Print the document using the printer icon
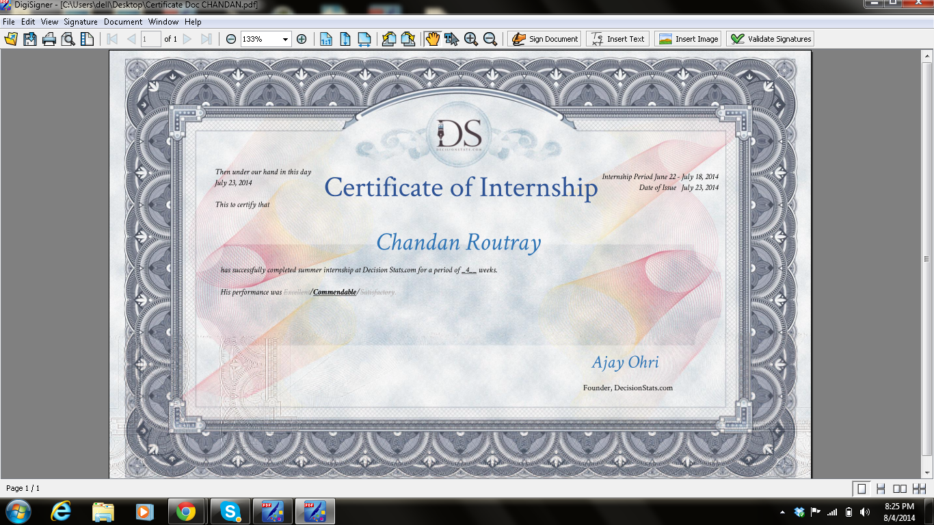Viewport: 934px width, 525px height. [49, 39]
